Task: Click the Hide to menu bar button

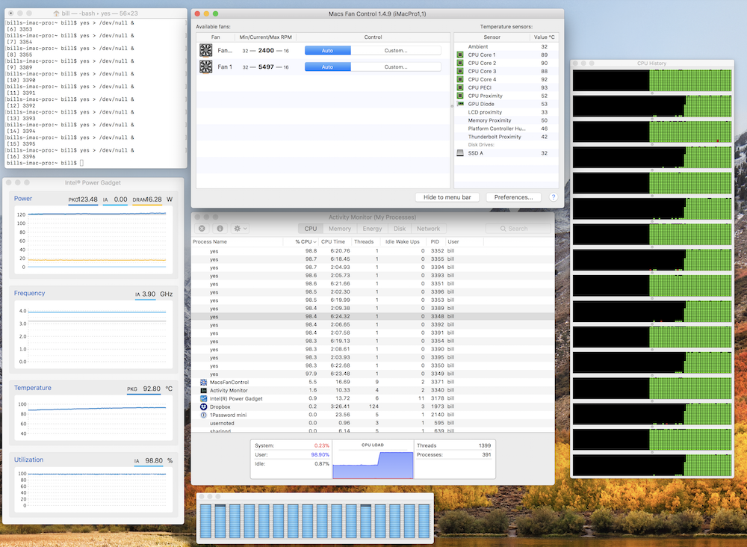Action: (447, 197)
